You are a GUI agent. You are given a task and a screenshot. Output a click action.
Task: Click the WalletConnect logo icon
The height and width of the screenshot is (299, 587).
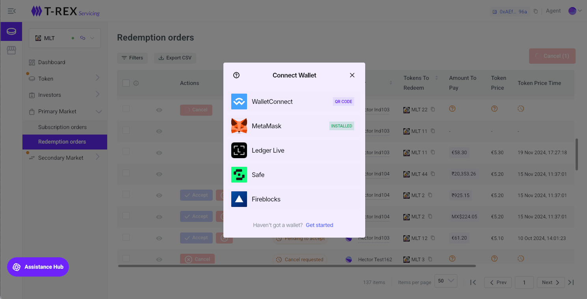pos(239,102)
